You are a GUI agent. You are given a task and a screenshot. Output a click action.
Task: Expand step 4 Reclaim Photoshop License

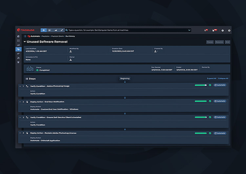[20, 133]
